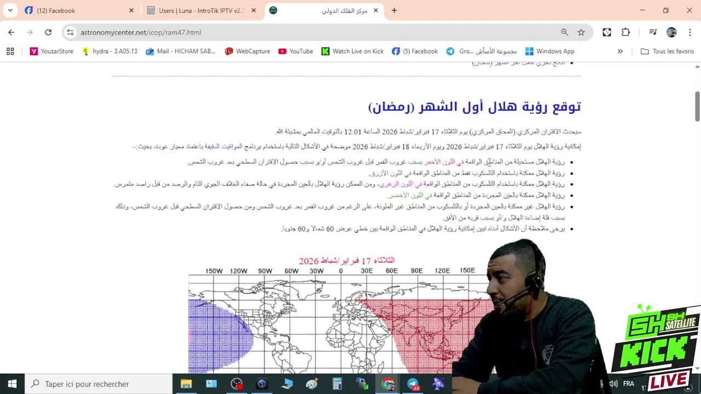
Task: Open the media control icon in toolbar
Action: [653, 32]
